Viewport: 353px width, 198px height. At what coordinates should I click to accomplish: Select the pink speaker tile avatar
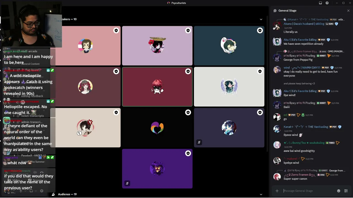(x=85, y=46)
